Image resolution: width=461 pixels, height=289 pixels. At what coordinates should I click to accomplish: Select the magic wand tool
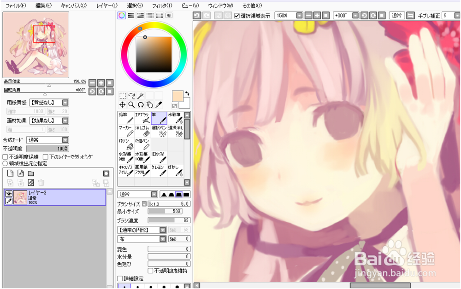pyautogui.click(x=141, y=96)
